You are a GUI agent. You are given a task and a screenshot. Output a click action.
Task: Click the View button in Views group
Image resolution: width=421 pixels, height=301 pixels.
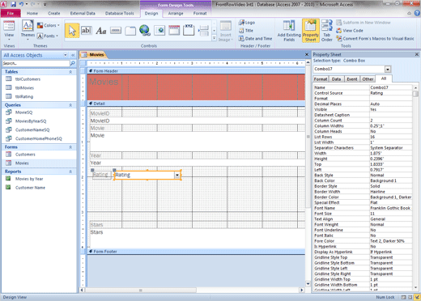[x=9, y=31]
